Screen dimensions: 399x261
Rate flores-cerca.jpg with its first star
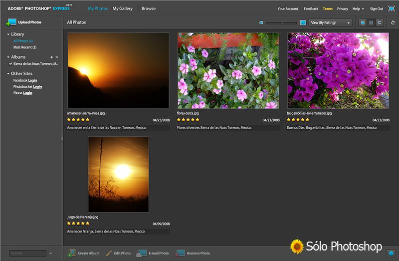coord(179,119)
